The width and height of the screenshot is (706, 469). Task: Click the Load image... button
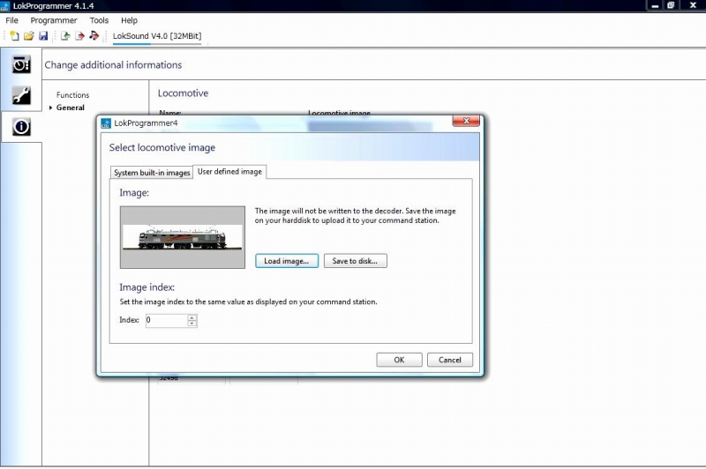pos(287,261)
